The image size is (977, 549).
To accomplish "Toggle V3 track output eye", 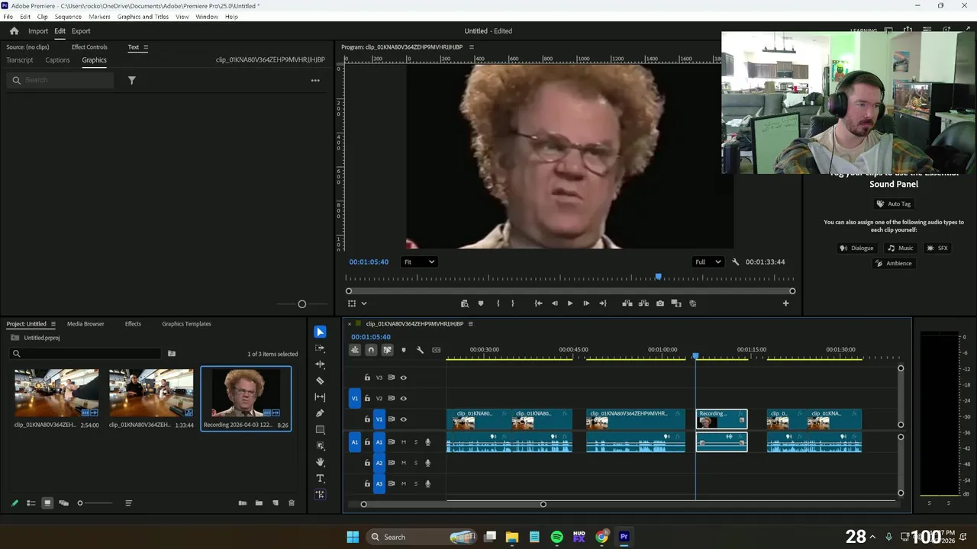I will [404, 377].
